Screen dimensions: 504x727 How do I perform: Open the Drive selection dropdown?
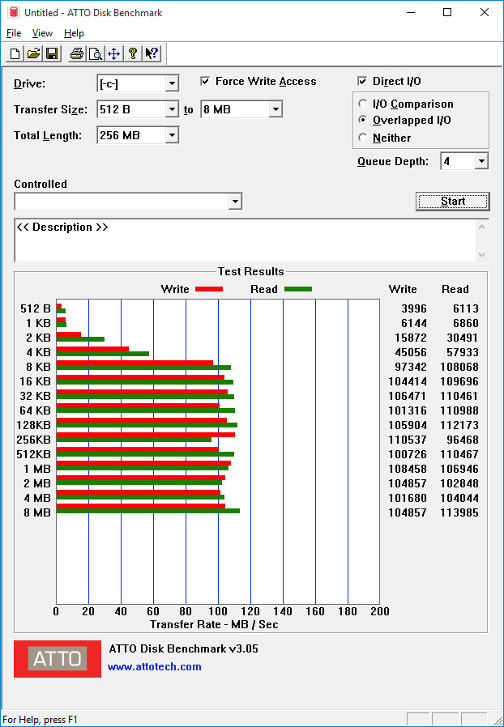click(171, 84)
